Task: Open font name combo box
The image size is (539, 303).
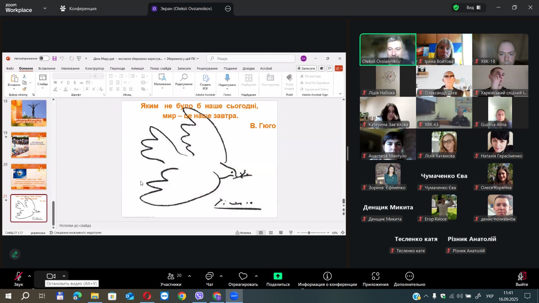Action: point(72,76)
